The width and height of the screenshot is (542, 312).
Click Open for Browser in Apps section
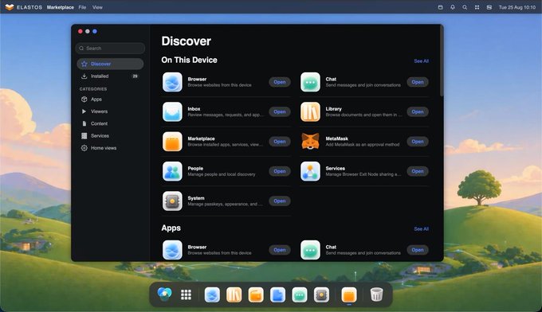click(280, 250)
